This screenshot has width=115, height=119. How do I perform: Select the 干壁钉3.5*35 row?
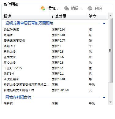[x=55, y=68]
